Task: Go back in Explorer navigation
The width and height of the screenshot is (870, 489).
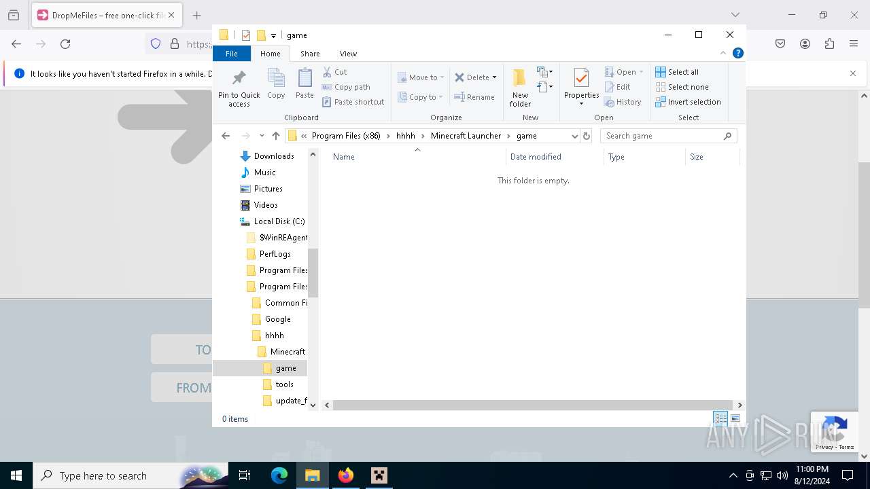Action: [x=226, y=136]
